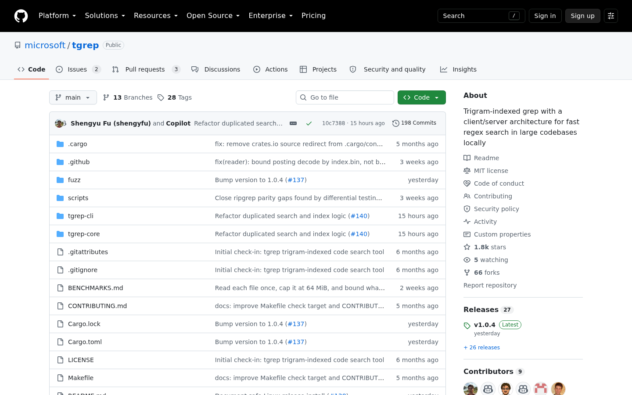Click the LICENSE file icon
This screenshot has width=632, height=395.
click(x=60, y=360)
